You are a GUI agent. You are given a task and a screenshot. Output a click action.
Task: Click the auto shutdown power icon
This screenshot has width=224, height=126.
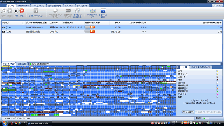tap(36, 11)
